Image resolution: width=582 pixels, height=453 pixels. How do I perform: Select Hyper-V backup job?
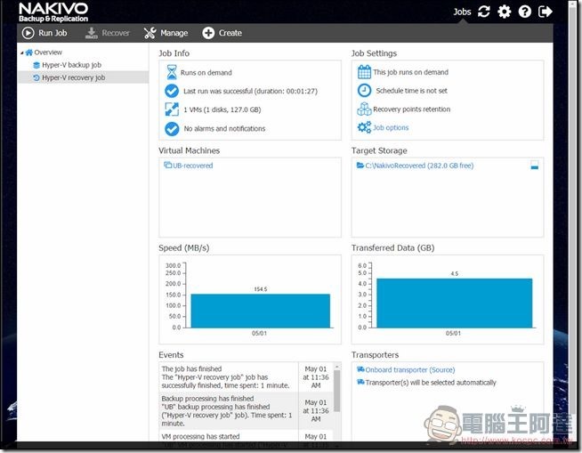[x=71, y=65]
